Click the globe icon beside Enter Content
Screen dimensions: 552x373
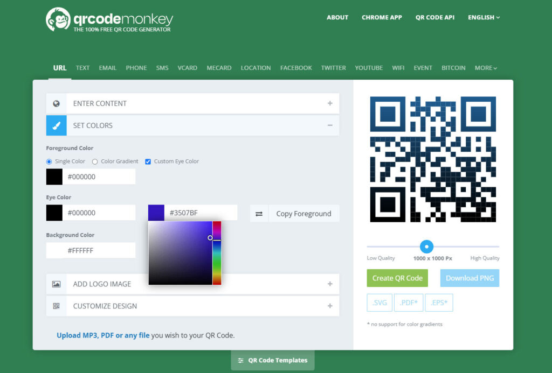(x=56, y=103)
